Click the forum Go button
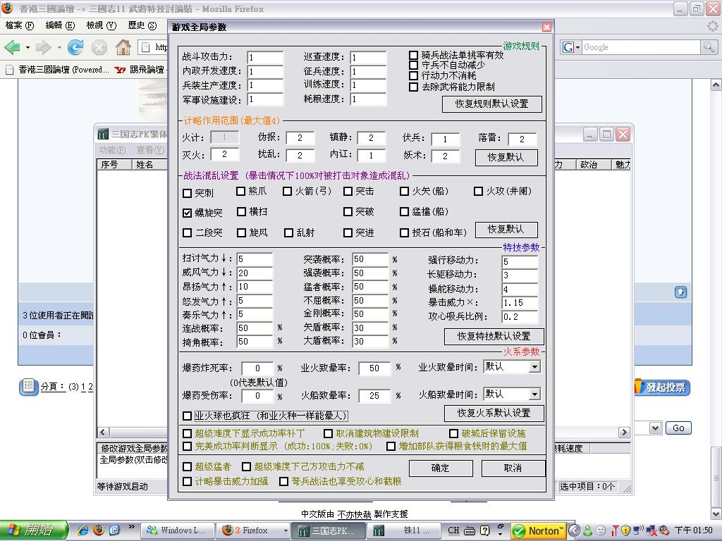The height and width of the screenshot is (541, 722). 678,428
